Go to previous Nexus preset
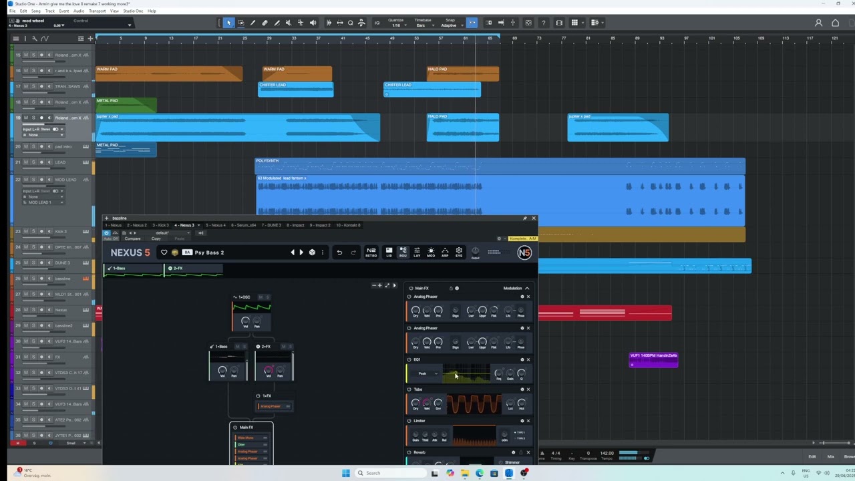 (x=292, y=253)
